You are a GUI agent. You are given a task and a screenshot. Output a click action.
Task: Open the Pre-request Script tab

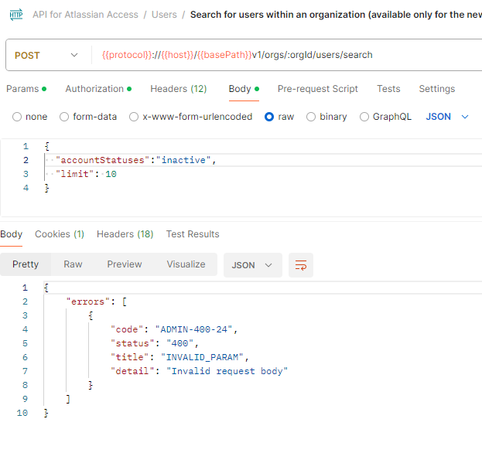[x=317, y=89]
